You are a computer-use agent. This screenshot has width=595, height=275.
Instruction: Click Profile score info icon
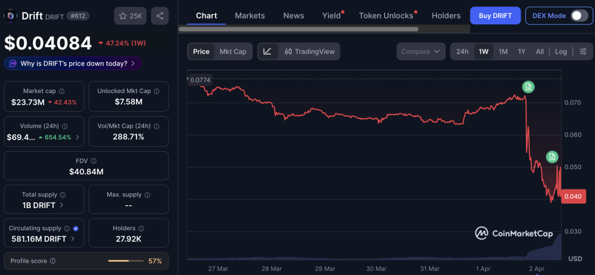click(53, 261)
